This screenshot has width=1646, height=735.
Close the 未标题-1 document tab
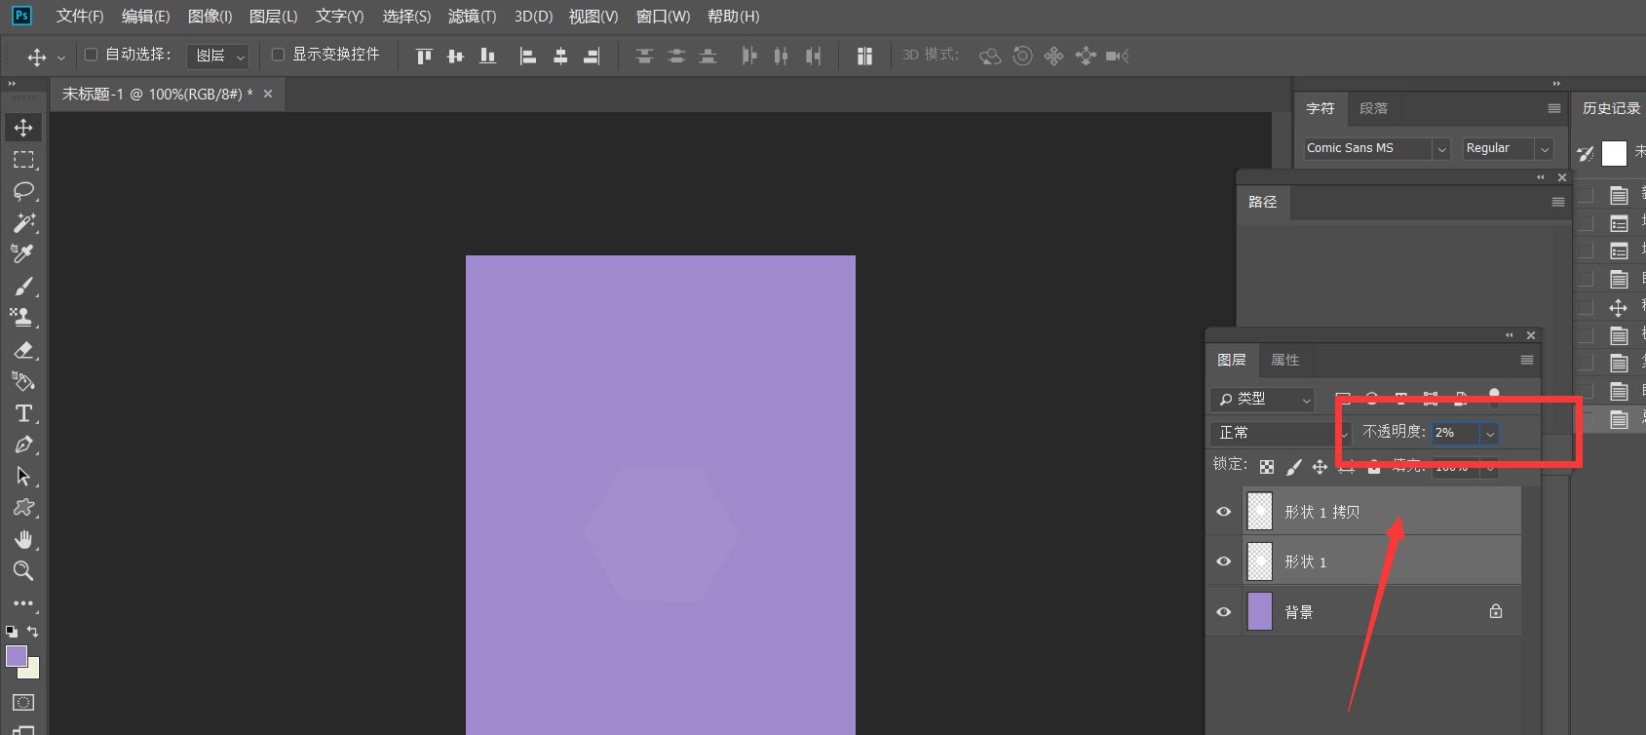point(268,94)
